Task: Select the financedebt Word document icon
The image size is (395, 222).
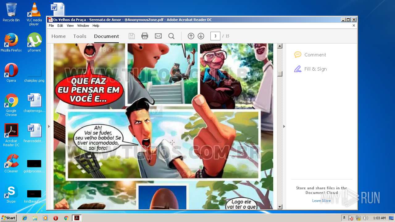Action: (x=34, y=133)
